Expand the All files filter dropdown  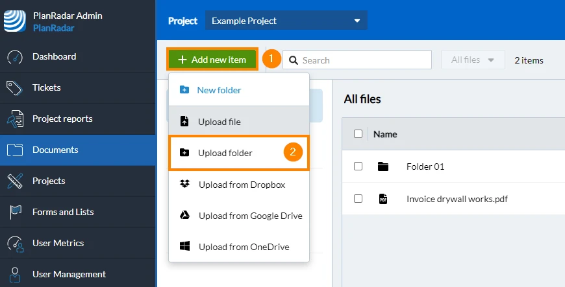pyautogui.click(x=473, y=60)
